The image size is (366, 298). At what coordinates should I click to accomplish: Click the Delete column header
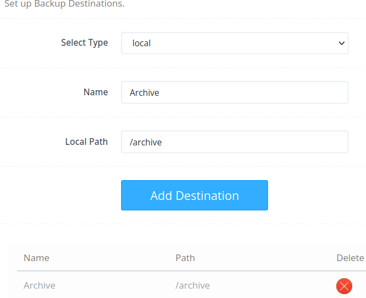click(x=350, y=258)
